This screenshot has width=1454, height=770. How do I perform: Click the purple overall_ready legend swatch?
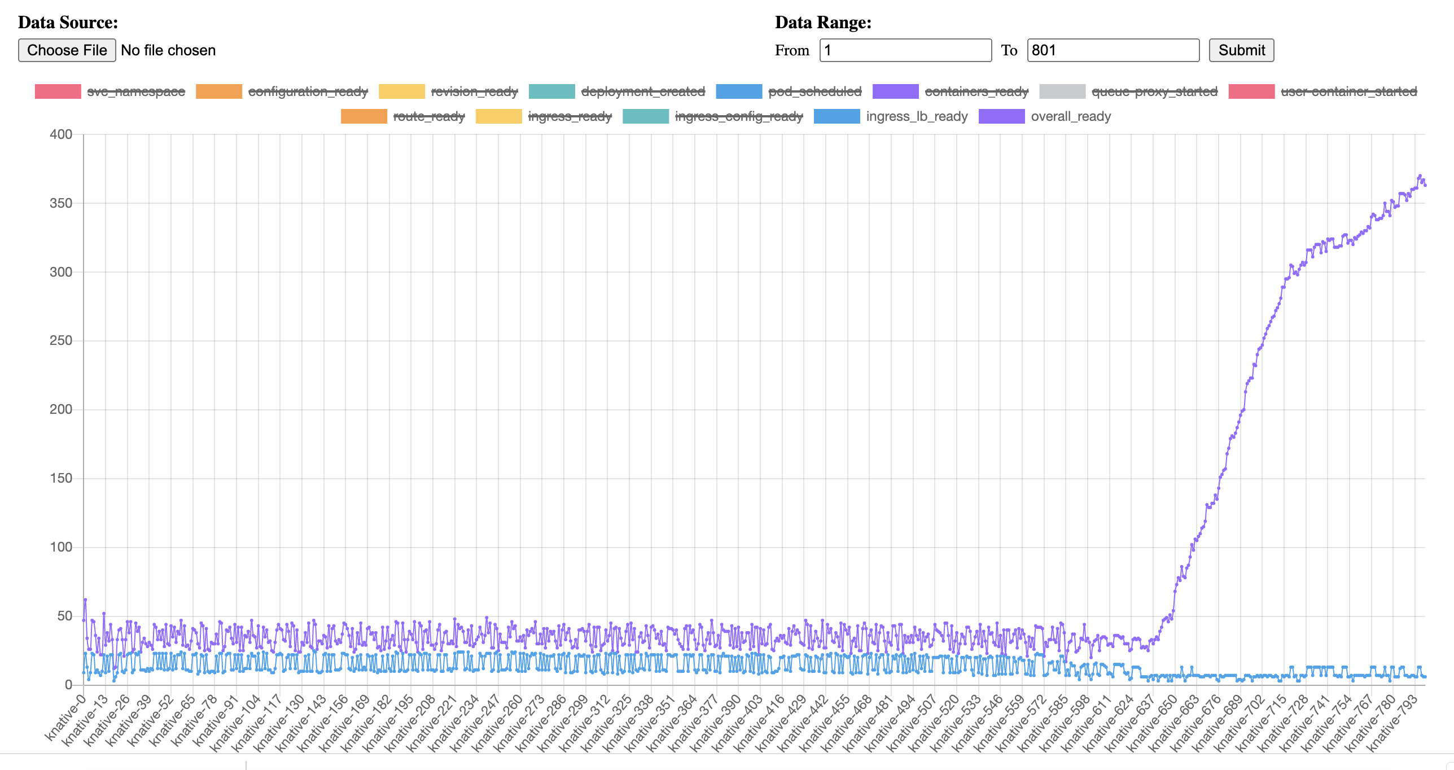pyautogui.click(x=1001, y=116)
